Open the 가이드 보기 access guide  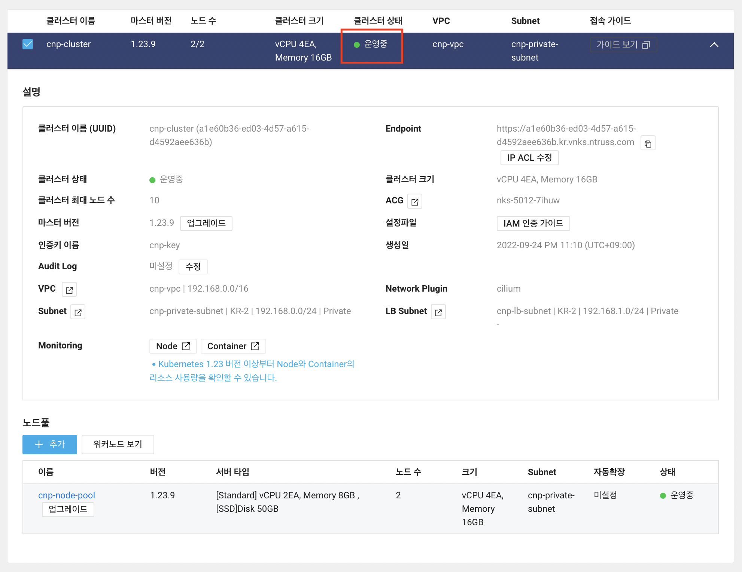(x=623, y=45)
